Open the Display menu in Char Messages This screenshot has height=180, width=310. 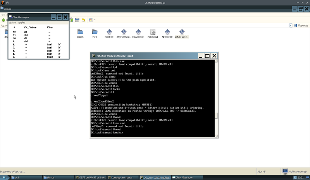[x=22, y=22]
